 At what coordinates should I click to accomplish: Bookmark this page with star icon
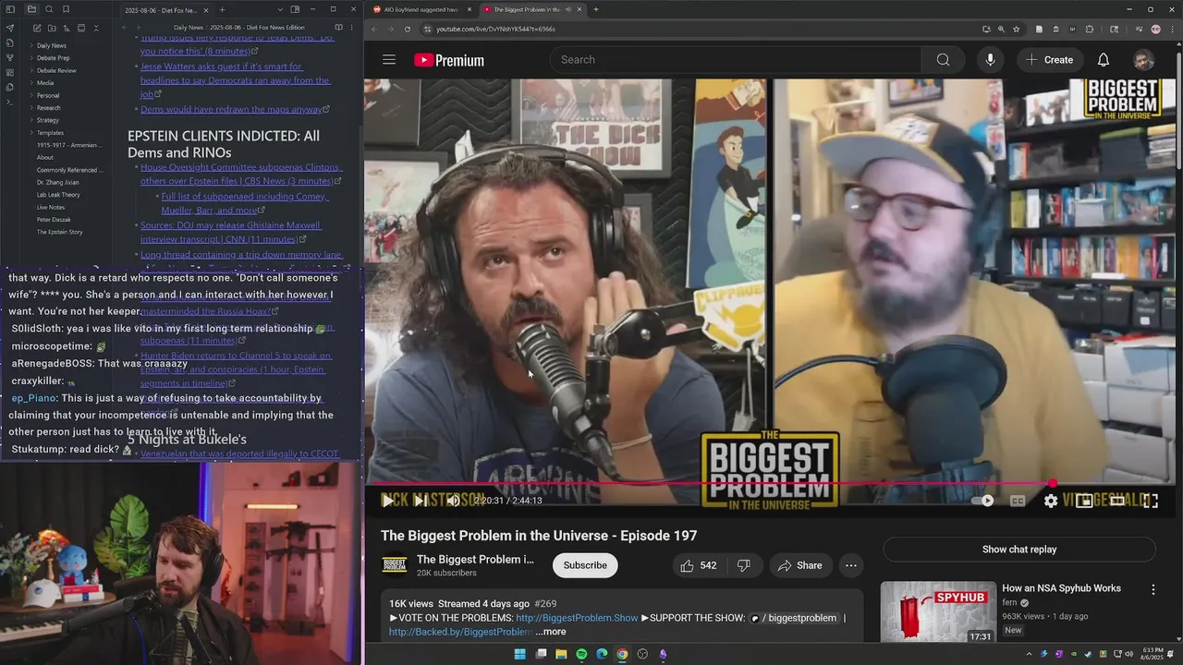1017,29
